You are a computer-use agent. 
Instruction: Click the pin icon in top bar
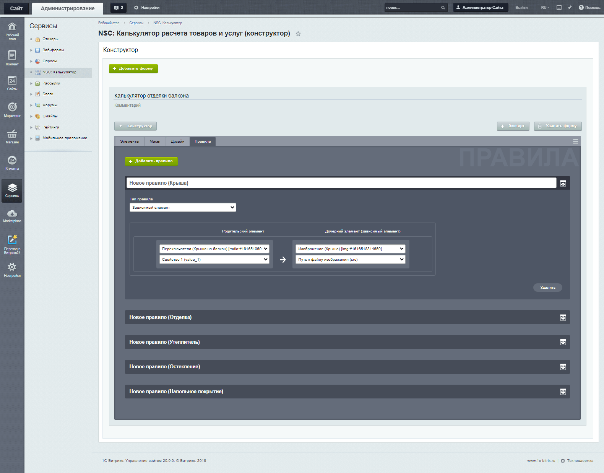click(x=570, y=8)
